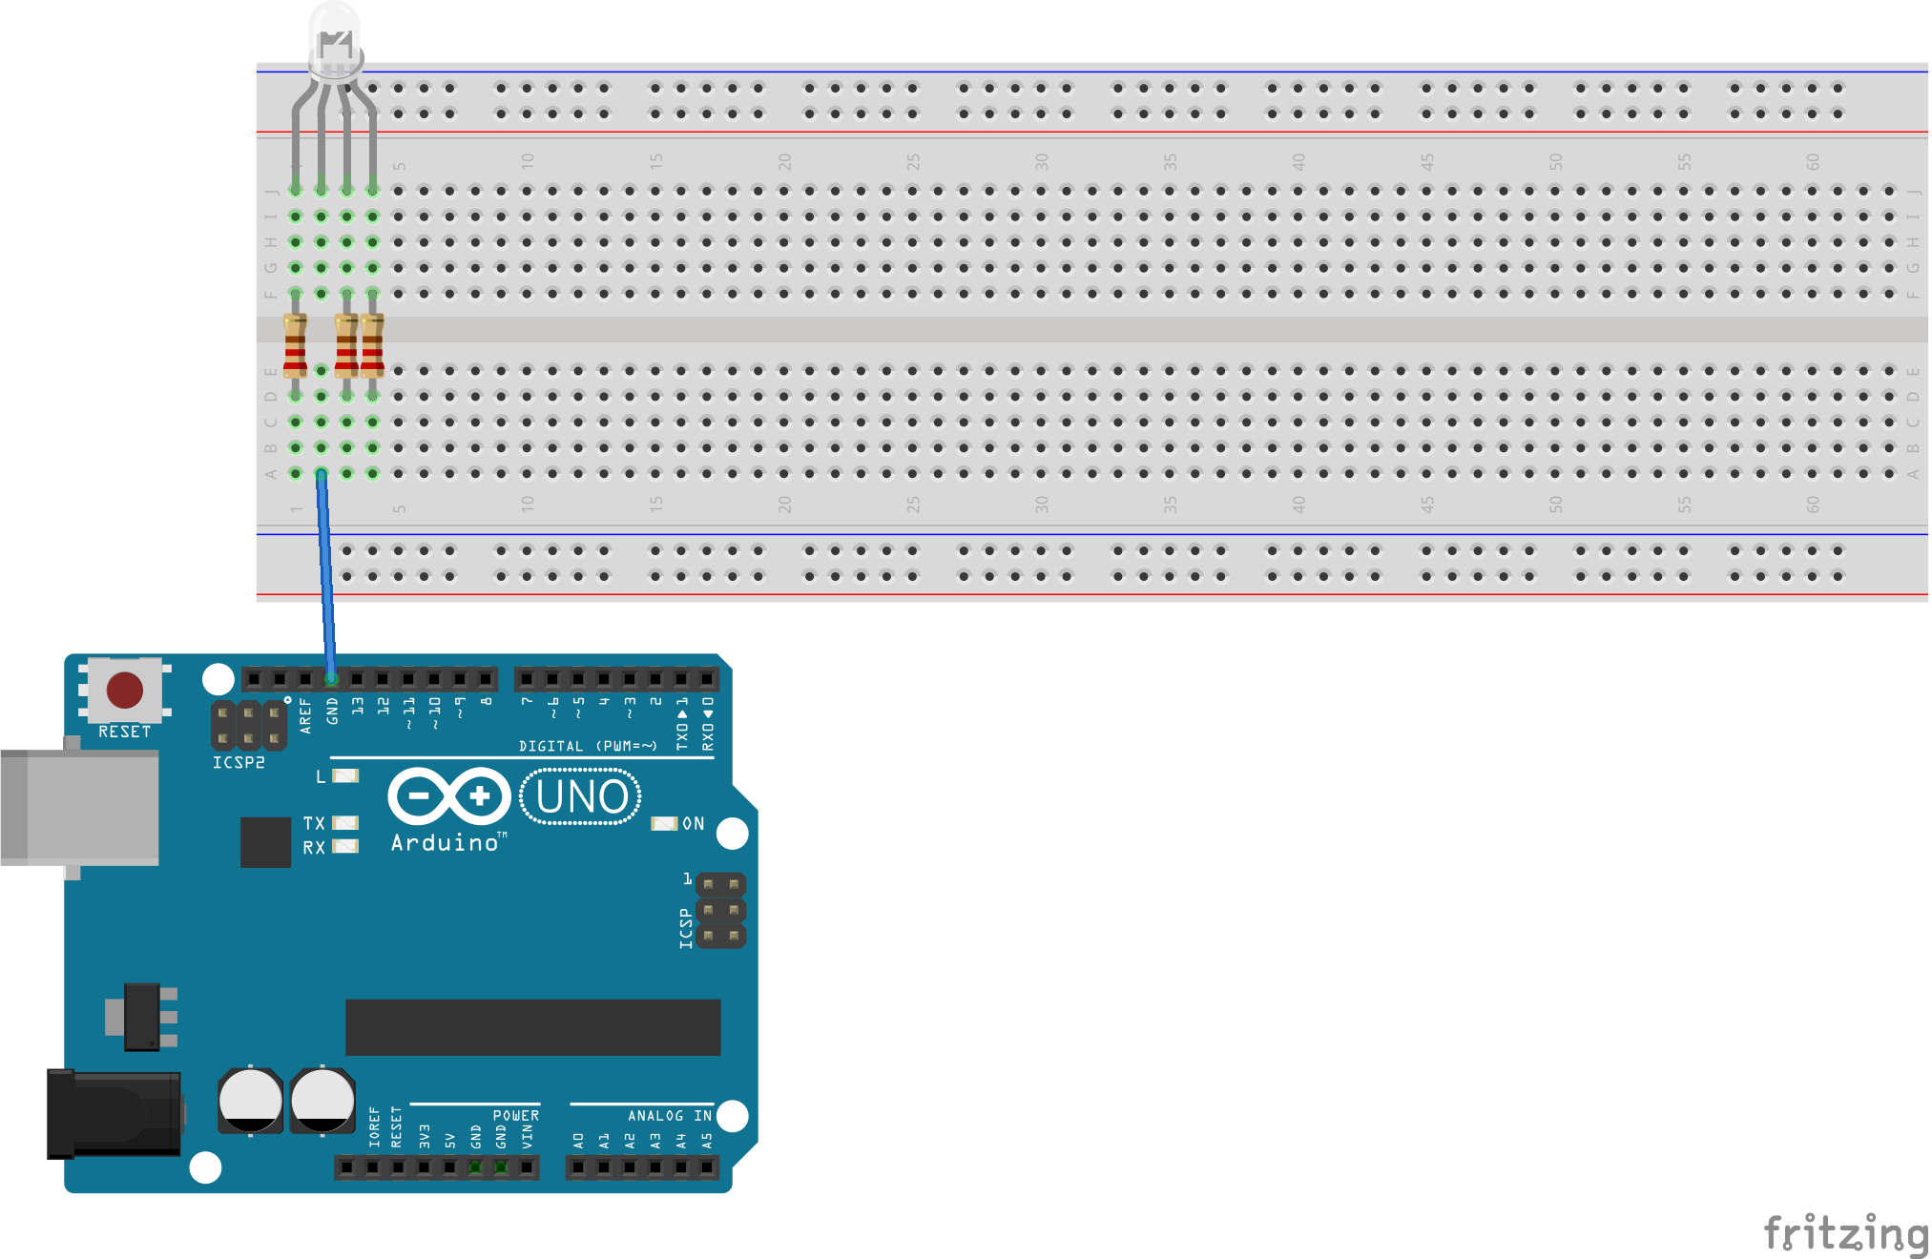Click the fritzing logo text

click(1845, 1232)
